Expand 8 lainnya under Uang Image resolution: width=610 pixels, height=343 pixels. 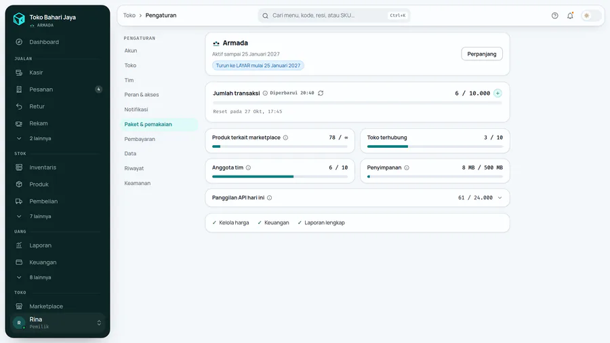[x=58, y=278]
